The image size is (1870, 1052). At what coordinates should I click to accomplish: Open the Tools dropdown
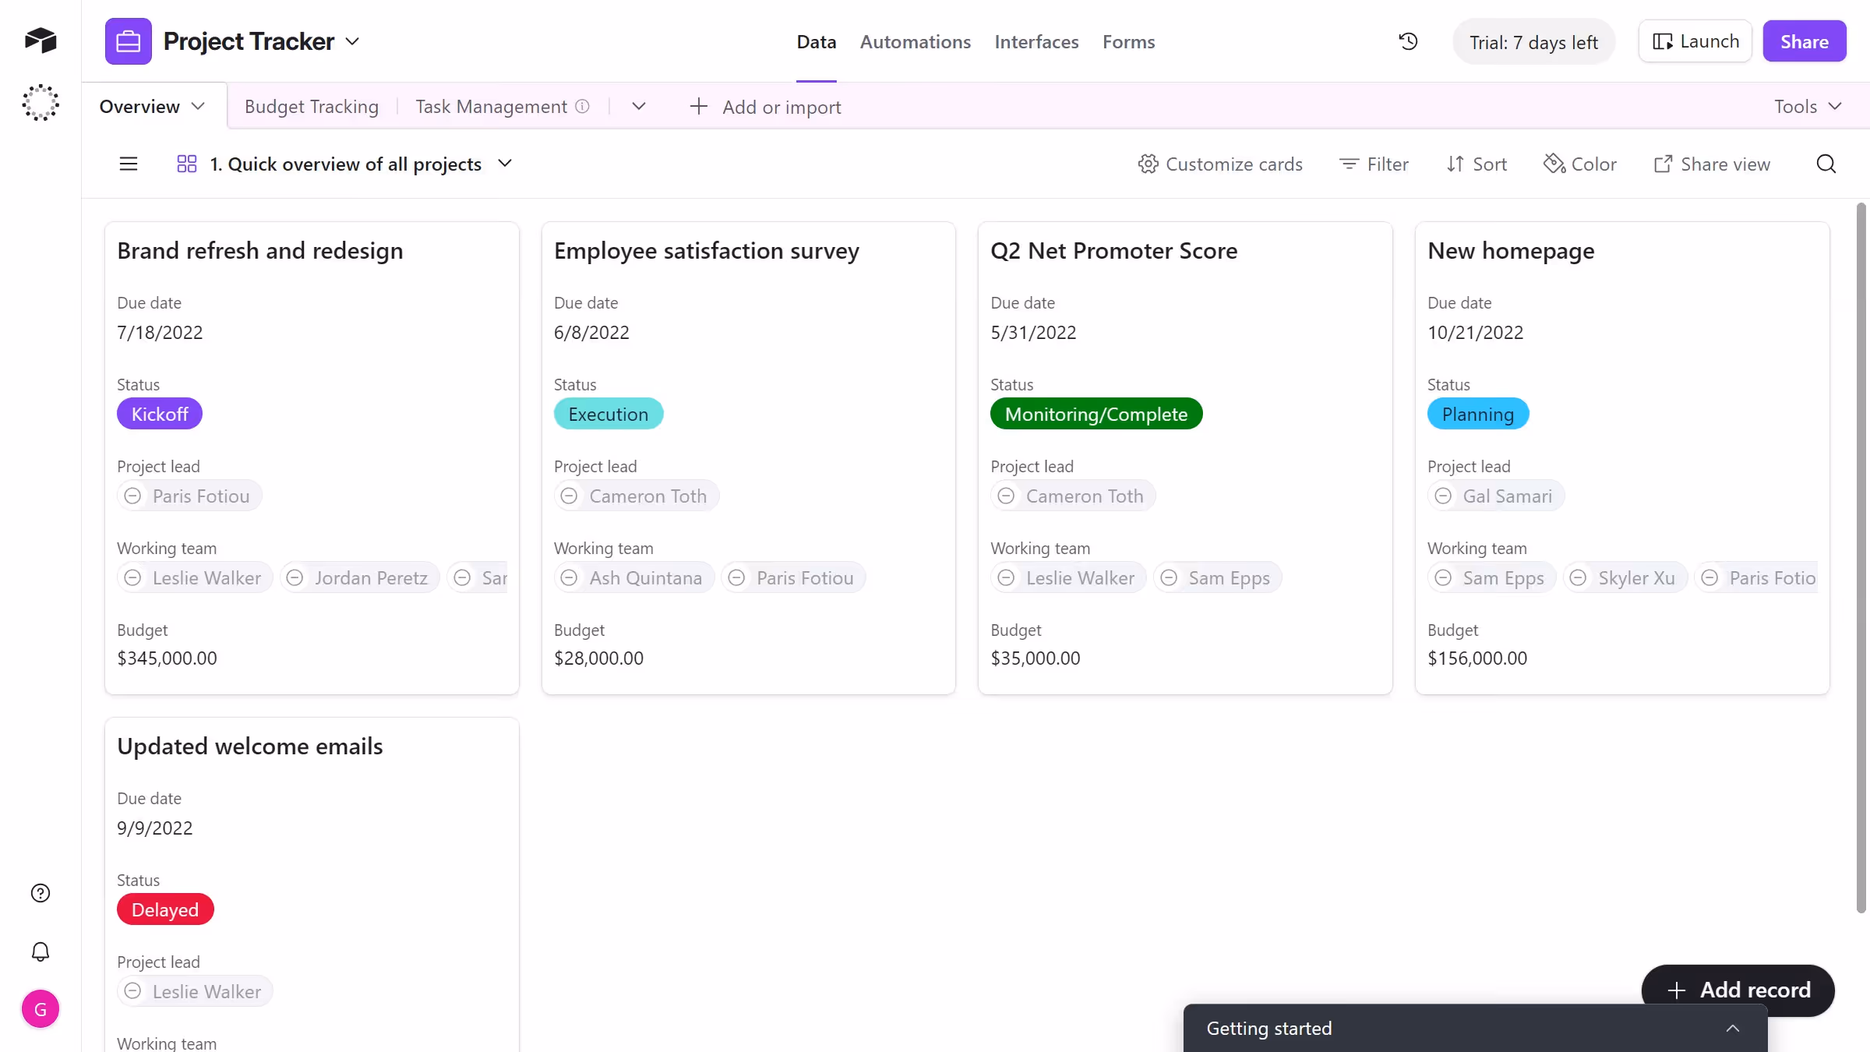[1808, 106]
